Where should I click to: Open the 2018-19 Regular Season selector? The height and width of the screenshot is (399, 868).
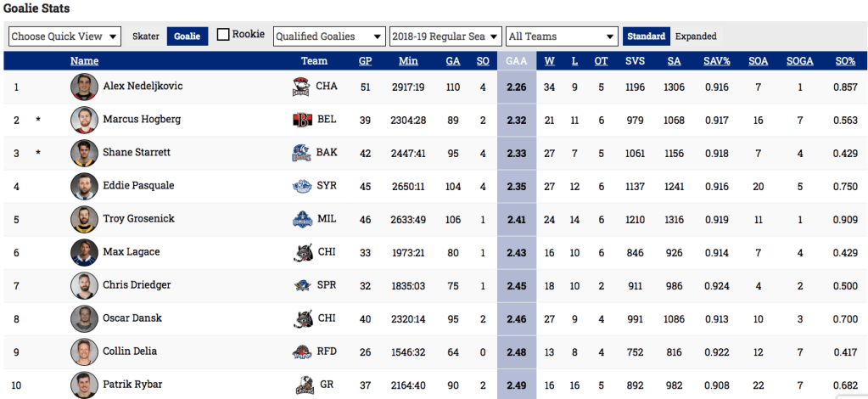[445, 37]
